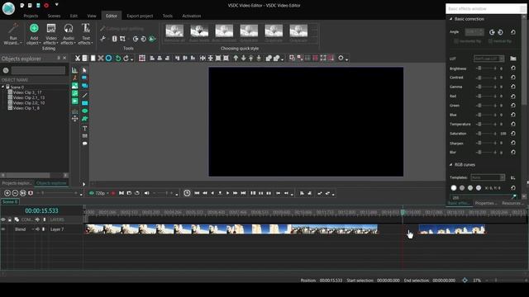The height and width of the screenshot is (297, 529).
Task: Click the move/pan arrows tool
Action: coord(75,119)
